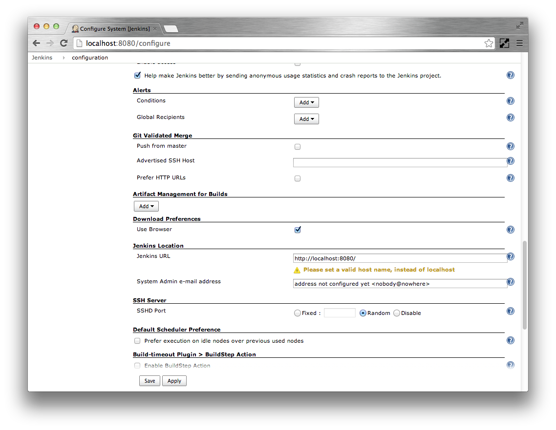The height and width of the screenshot is (430, 556).
Task: Open help for Use Browser preference
Action: (x=511, y=230)
